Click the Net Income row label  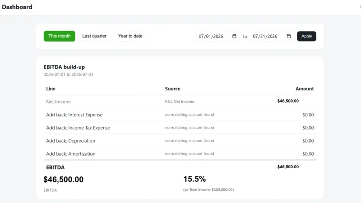click(x=59, y=102)
